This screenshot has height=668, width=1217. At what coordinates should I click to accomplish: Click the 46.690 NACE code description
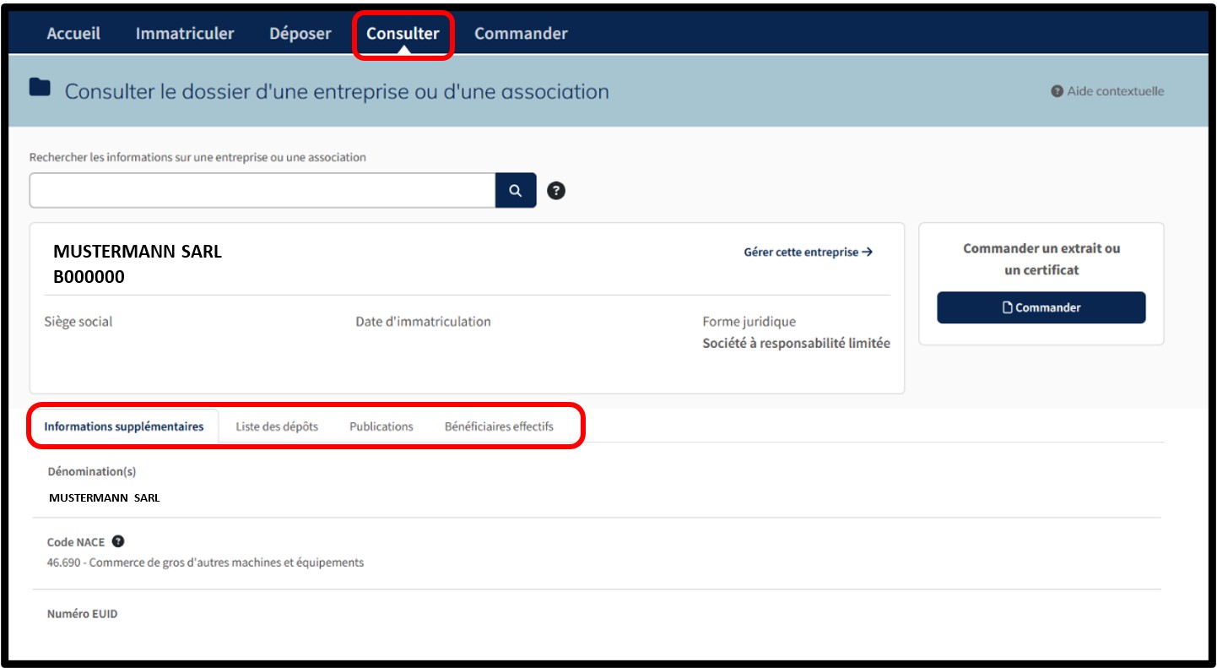(x=206, y=562)
